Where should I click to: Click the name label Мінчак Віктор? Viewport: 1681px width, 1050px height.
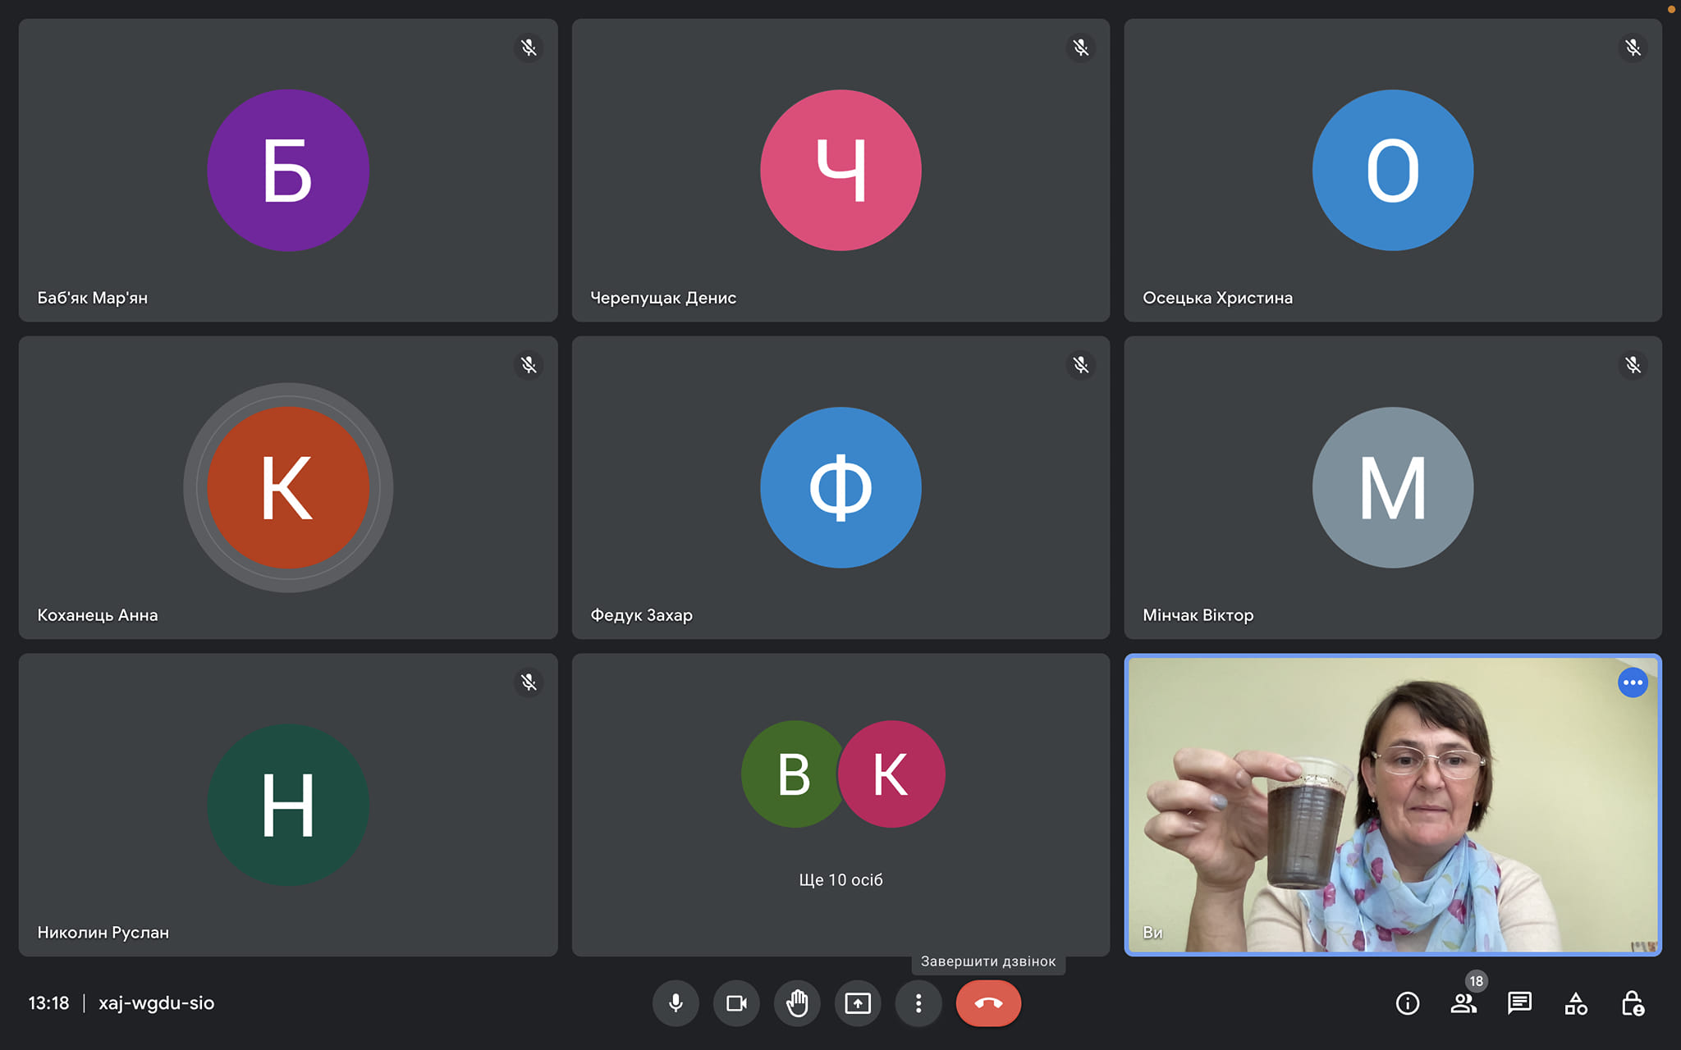click(1198, 615)
